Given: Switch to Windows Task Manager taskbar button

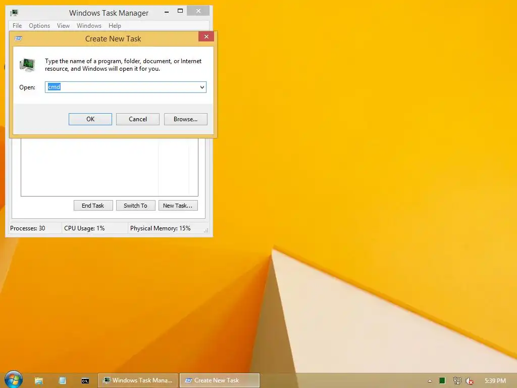Looking at the screenshot, I should [x=138, y=380].
